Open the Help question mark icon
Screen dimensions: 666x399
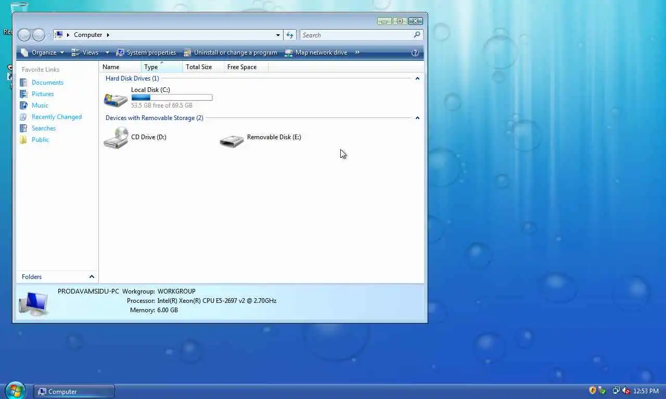[x=415, y=52]
